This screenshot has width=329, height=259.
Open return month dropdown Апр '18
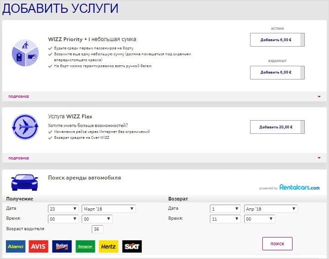point(271,209)
